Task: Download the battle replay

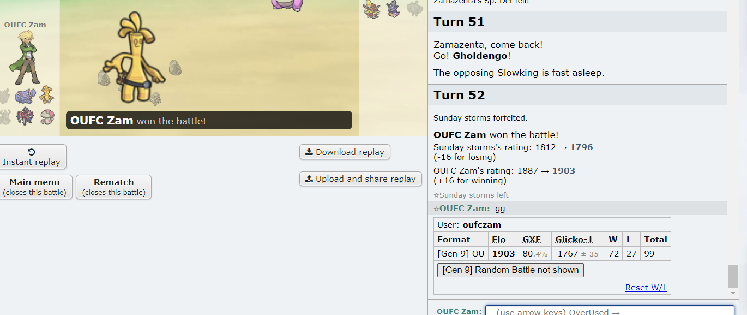Action: (345, 152)
